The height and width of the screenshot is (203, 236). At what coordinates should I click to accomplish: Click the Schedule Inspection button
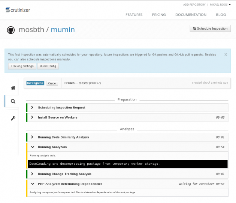210,29
